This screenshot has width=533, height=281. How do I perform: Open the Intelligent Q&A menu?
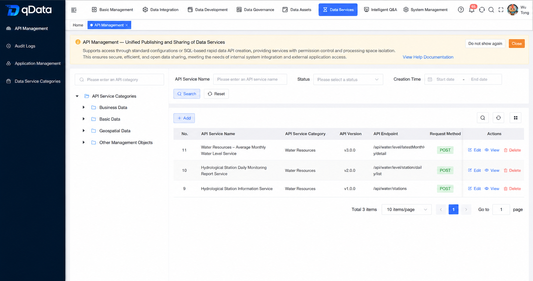coord(380,10)
